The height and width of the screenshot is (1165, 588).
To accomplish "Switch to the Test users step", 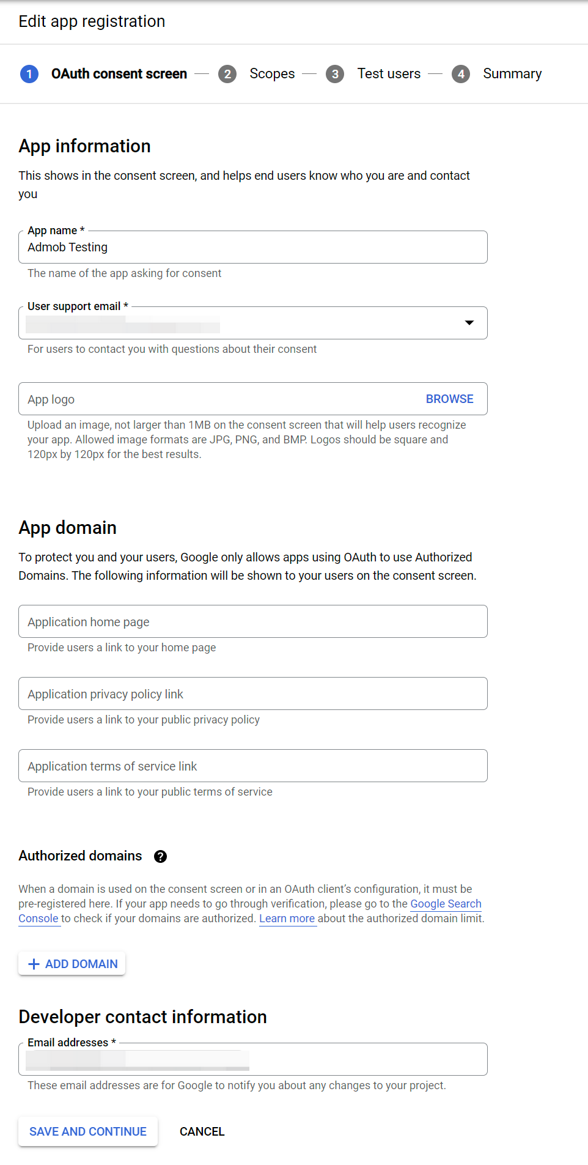I will (389, 73).
